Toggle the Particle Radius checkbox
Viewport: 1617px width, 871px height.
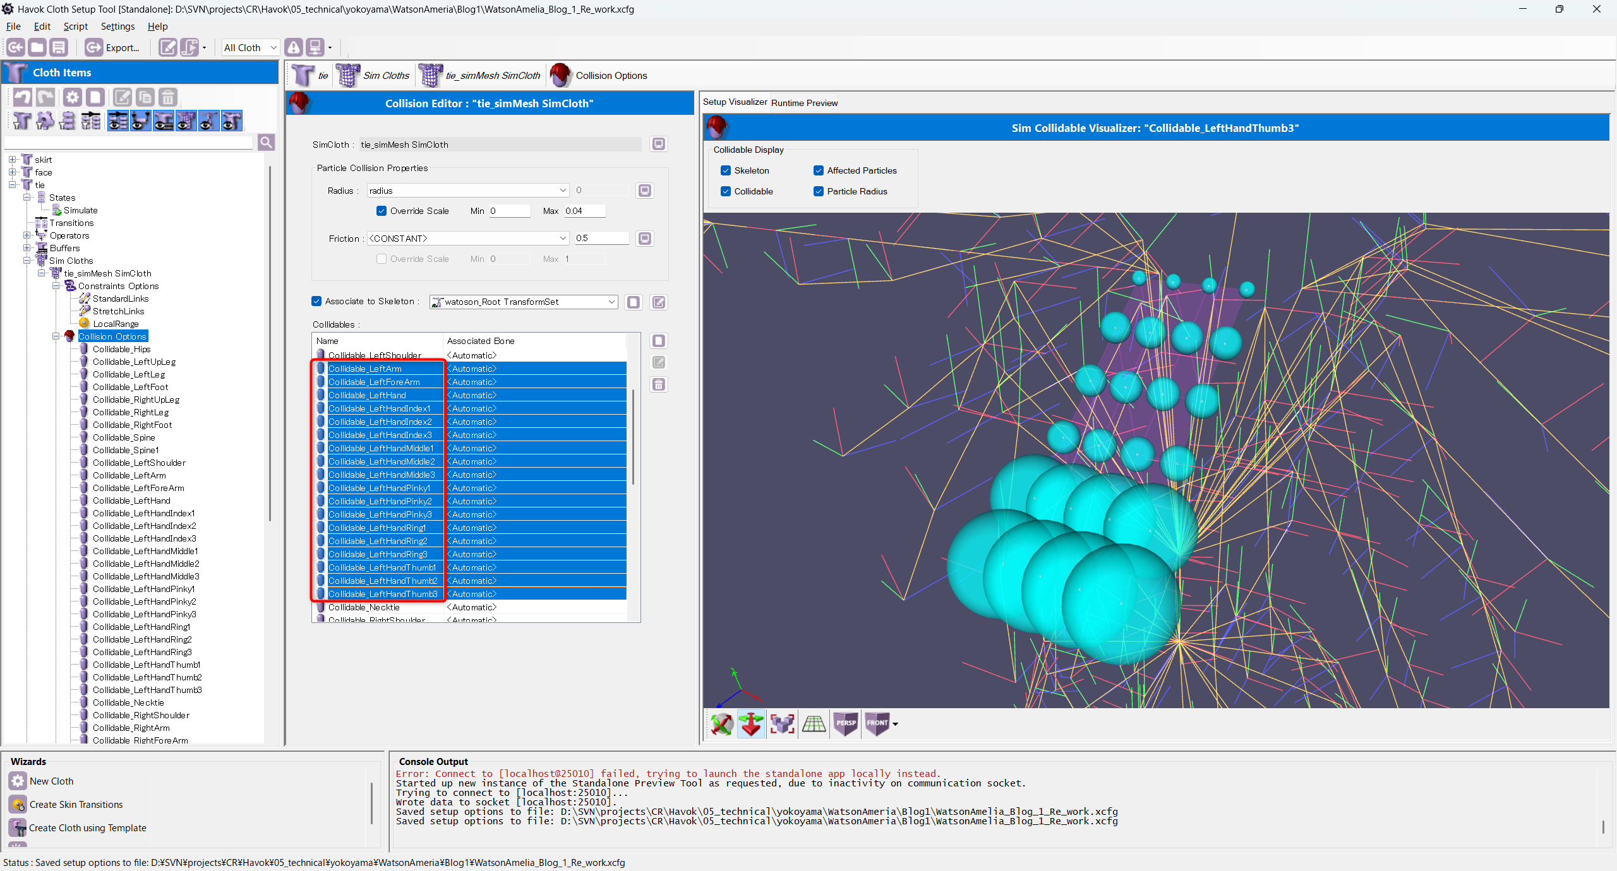pyautogui.click(x=819, y=191)
